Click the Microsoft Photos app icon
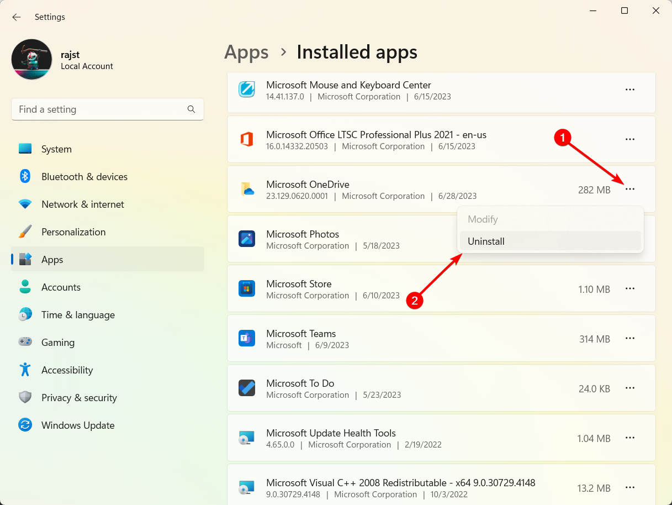The width and height of the screenshot is (672, 505). click(x=247, y=239)
